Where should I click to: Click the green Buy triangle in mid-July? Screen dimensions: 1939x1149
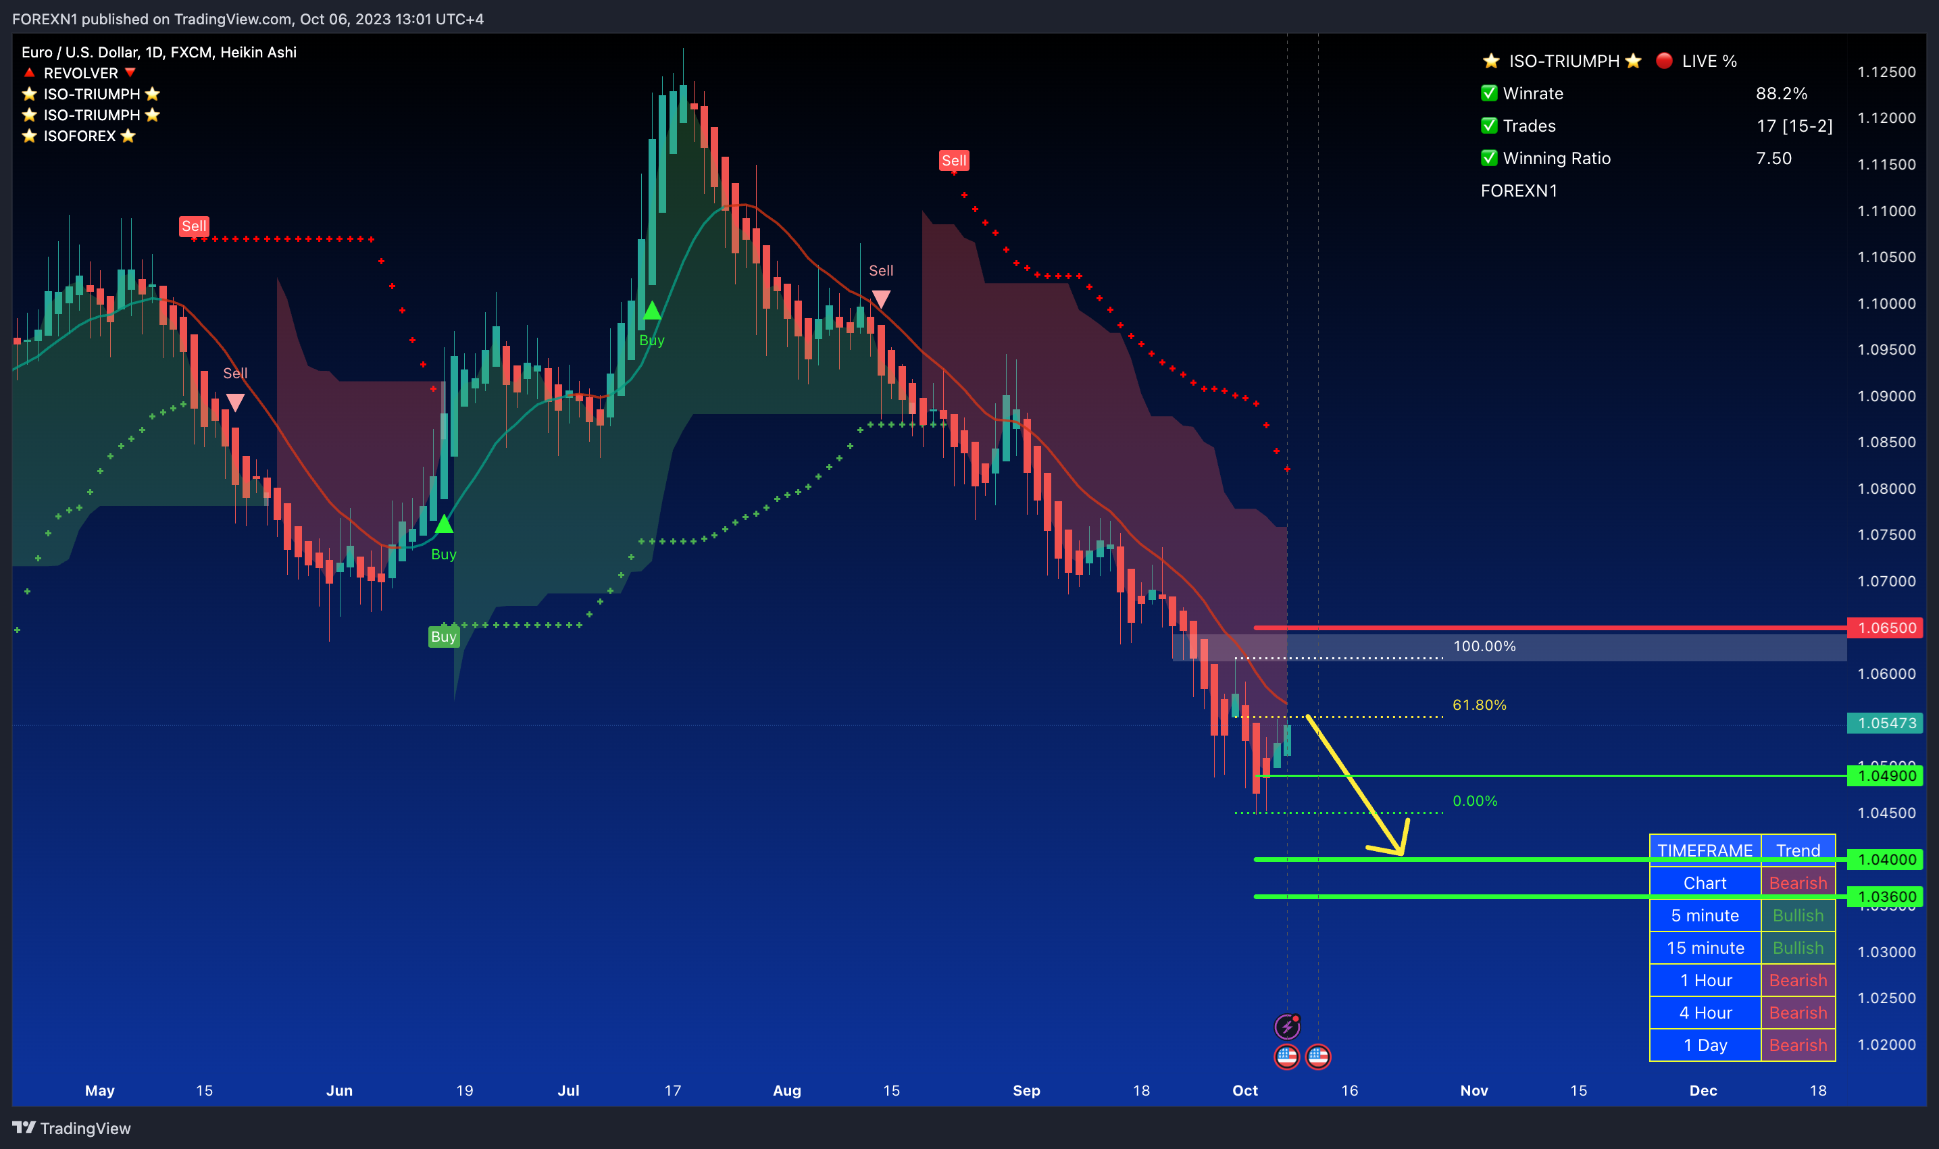click(x=652, y=311)
